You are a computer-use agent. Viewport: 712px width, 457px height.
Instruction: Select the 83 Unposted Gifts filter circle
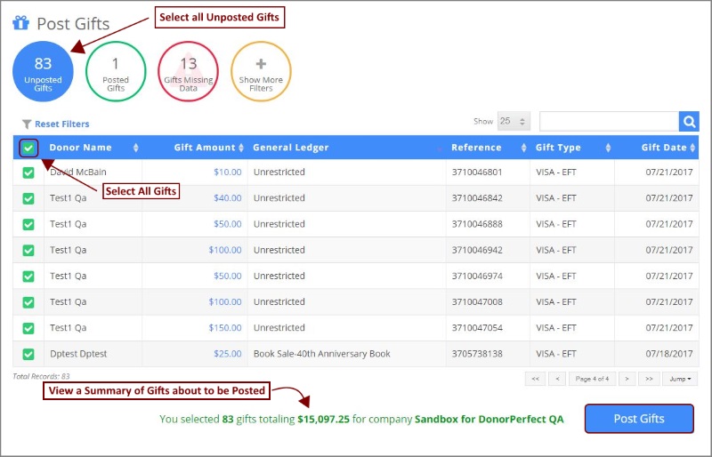[x=43, y=71]
